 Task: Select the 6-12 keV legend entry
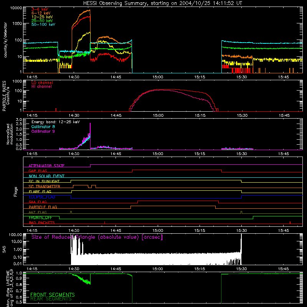(41, 13)
